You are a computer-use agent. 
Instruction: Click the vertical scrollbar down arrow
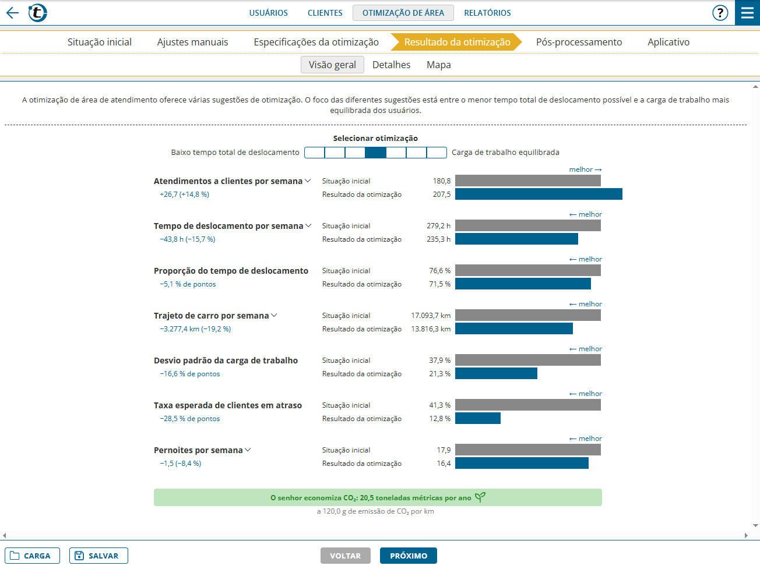(x=755, y=525)
